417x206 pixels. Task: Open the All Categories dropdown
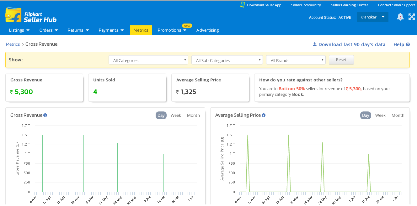click(x=148, y=60)
